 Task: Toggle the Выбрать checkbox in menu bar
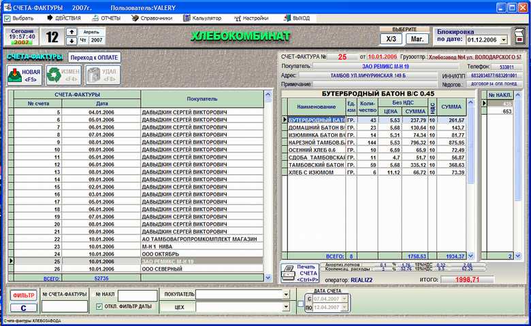(x=7, y=18)
